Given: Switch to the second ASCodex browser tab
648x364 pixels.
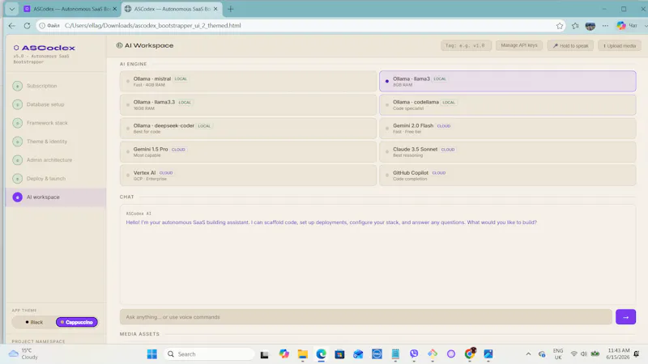Looking at the screenshot, I should coord(170,9).
